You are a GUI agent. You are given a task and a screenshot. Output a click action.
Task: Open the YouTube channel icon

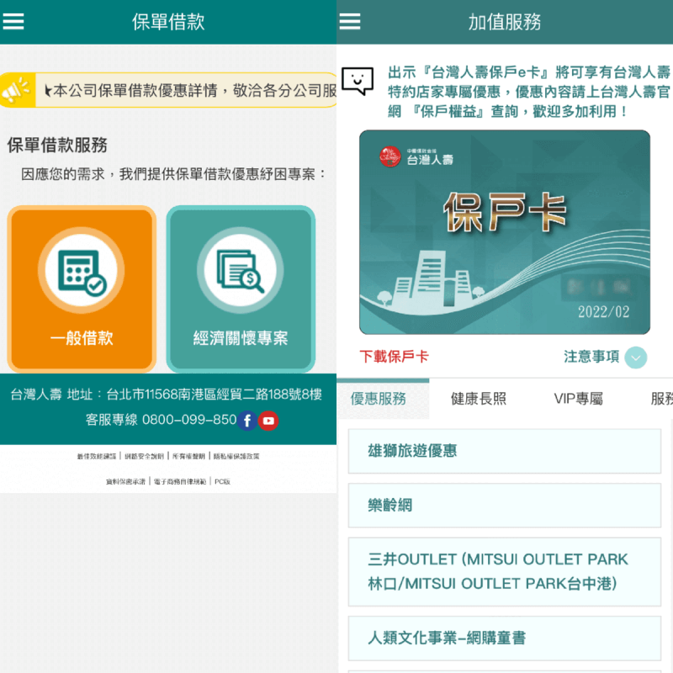pyautogui.click(x=268, y=421)
